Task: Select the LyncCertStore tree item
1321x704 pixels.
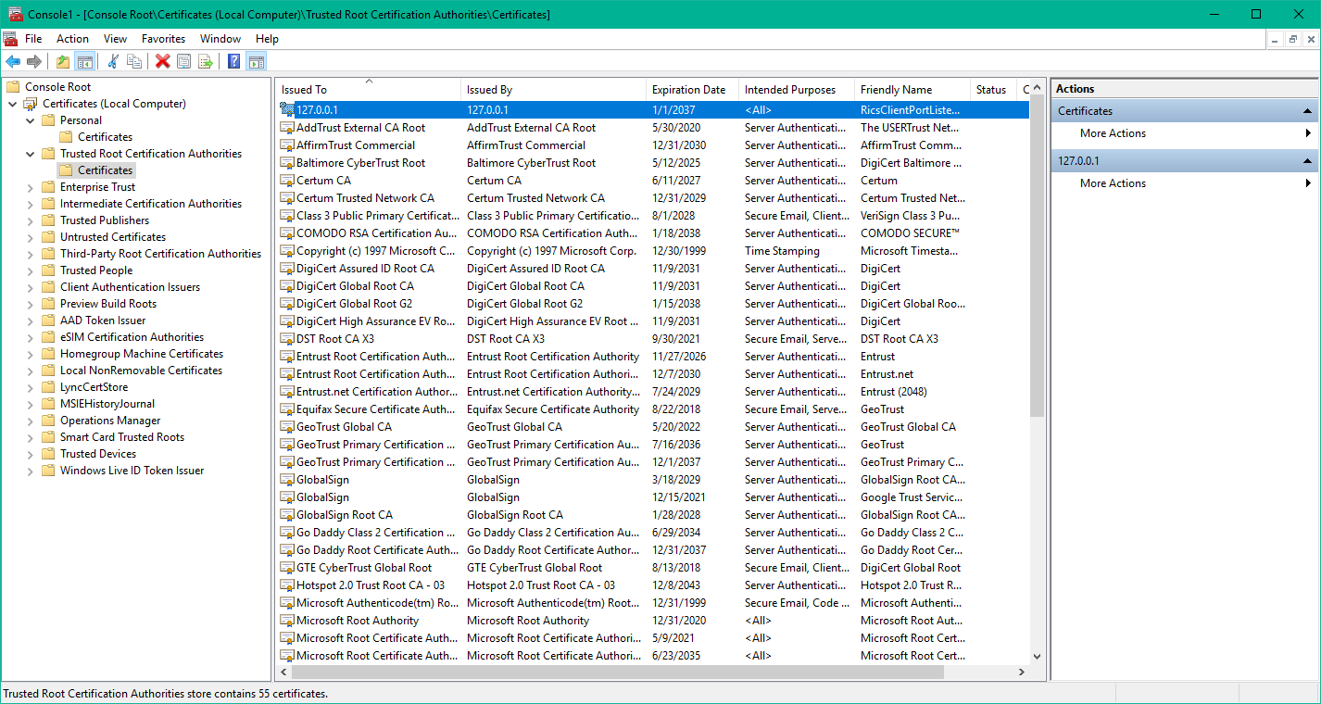Action: pos(94,387)
